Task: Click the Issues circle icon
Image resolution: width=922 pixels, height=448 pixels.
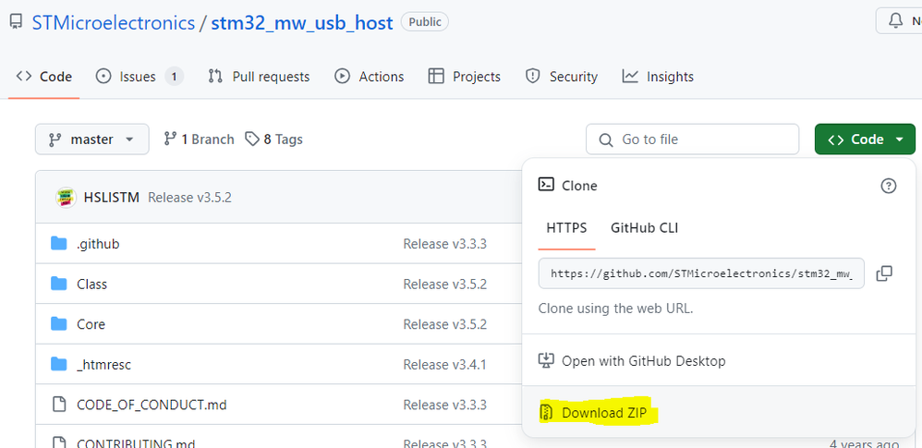Action: pos(103,77)
